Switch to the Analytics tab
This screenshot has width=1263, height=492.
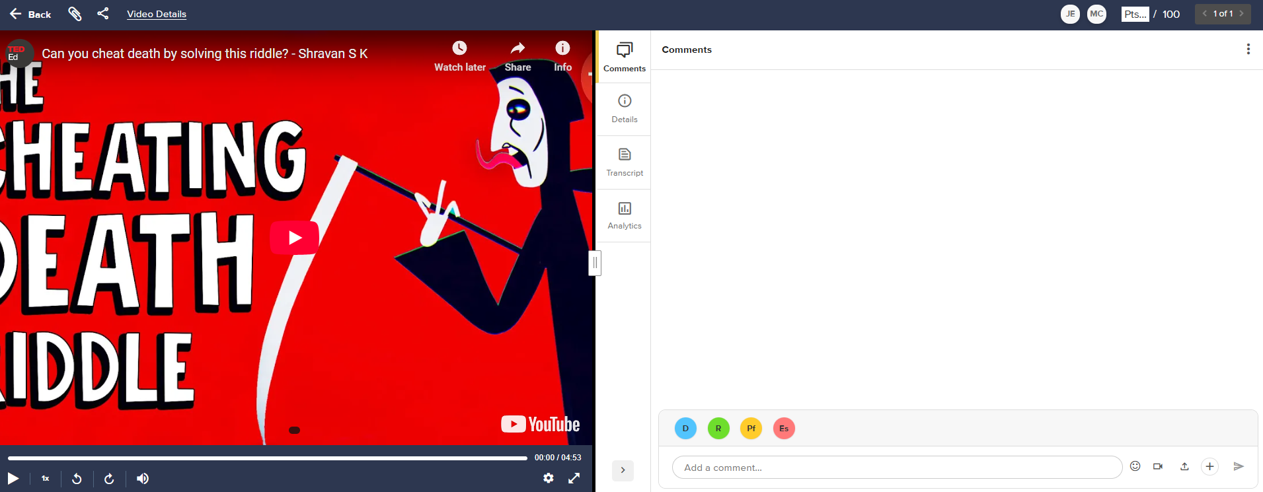[625, 216]
